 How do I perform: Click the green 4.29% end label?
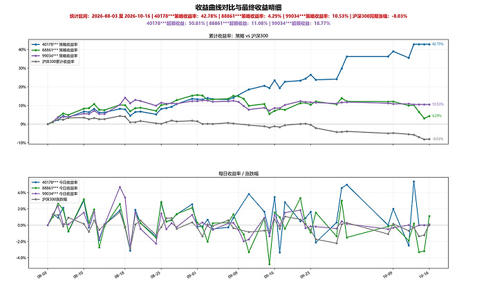[x=437, y=116]
